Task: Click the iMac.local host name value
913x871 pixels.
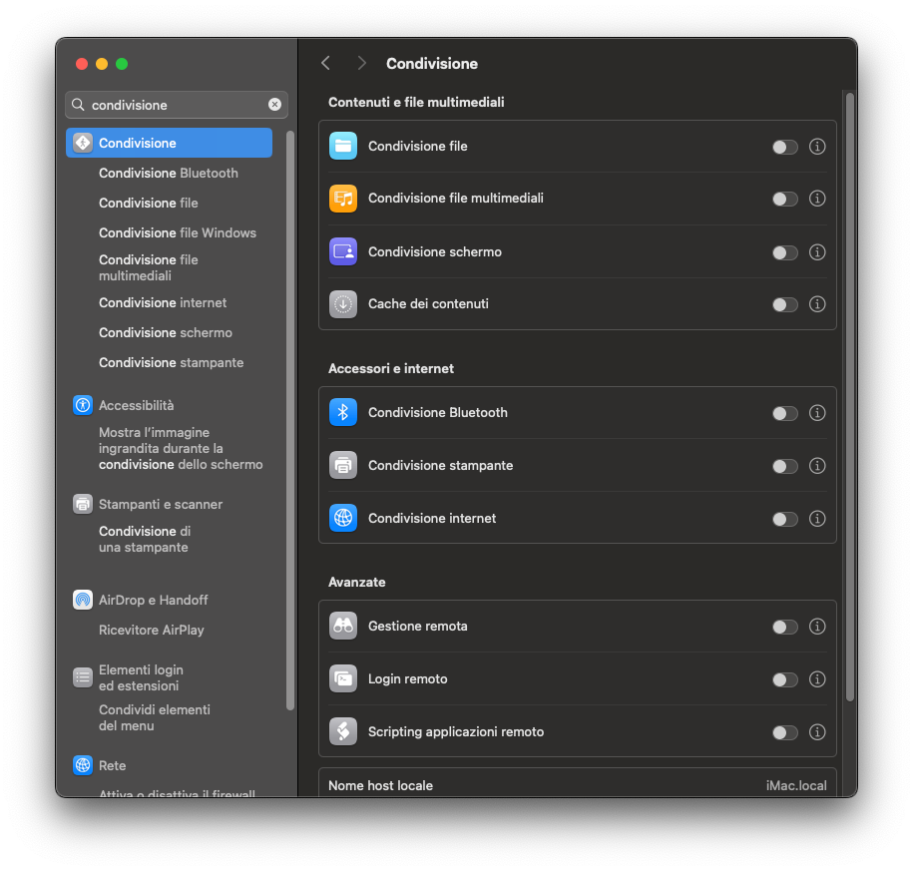Action: click(796, 785)
